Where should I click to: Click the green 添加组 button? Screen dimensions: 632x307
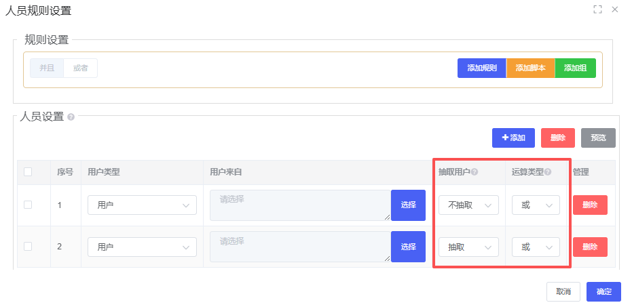point(576,68)
